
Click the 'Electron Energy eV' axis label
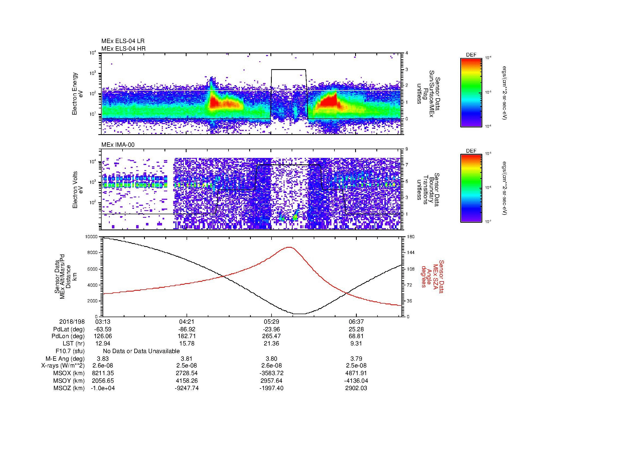tap(77, 94)
